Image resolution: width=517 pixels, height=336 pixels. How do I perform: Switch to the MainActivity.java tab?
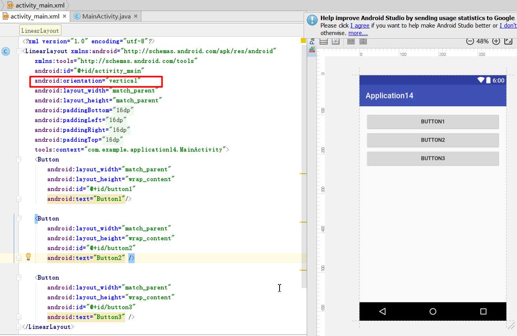106,16
